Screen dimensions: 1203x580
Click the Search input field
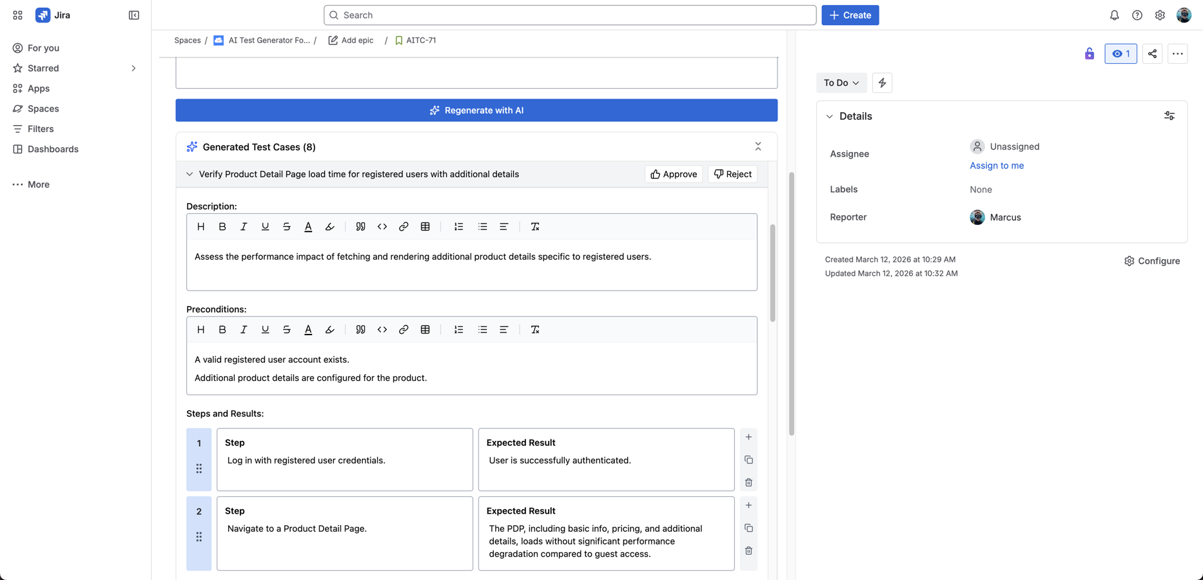pos(570,15)
